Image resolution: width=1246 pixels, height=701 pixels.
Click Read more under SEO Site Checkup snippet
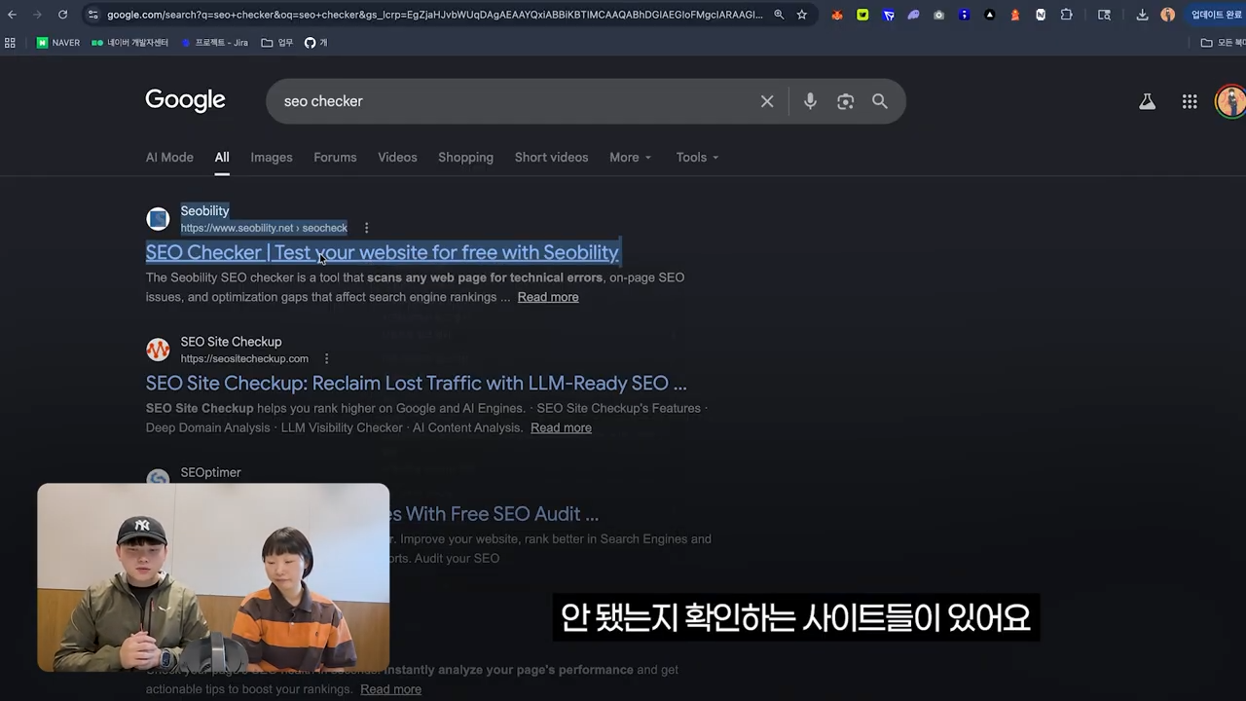(561, 427)
